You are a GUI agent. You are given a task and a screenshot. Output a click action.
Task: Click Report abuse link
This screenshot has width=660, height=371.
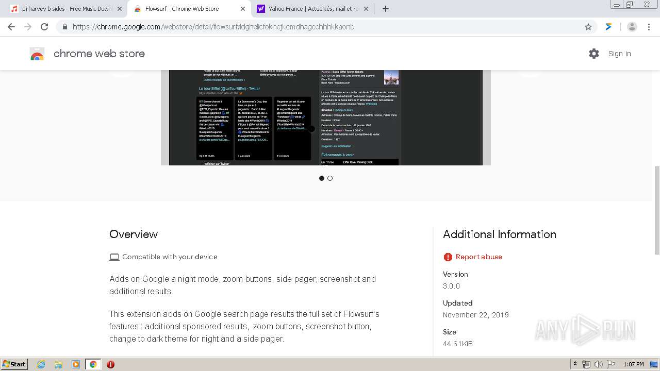point(478,257)
